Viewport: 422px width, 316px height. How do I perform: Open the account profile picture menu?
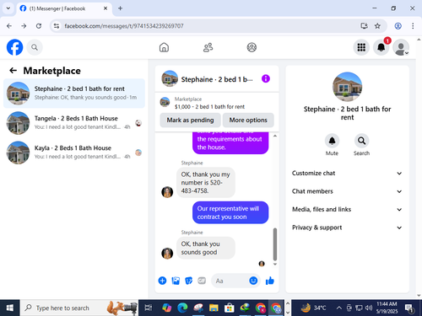tap(401, 47)
